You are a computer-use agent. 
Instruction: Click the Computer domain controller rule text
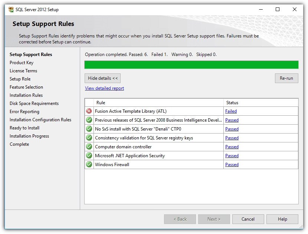click(x=123, y=146)
